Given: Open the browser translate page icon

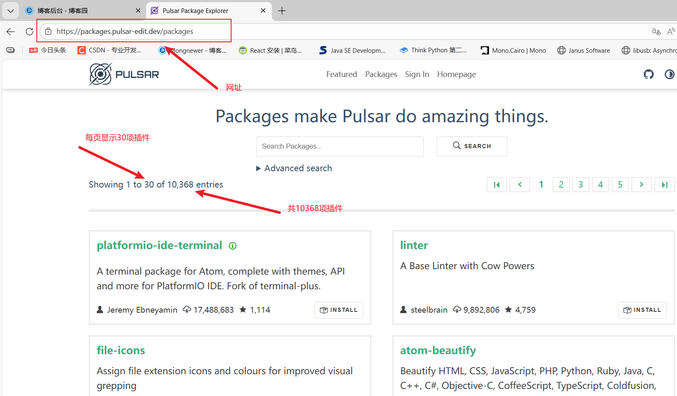Looking at the screenshot, I should 656,31.
